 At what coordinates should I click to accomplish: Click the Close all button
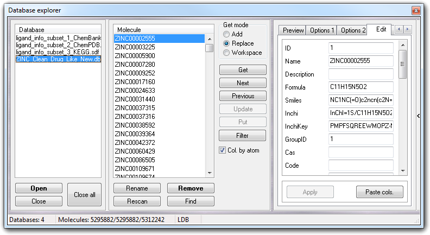tap(84, 195)
